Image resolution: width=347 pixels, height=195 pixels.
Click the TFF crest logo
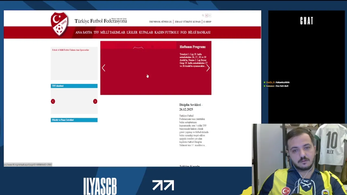tap(59, 24)
